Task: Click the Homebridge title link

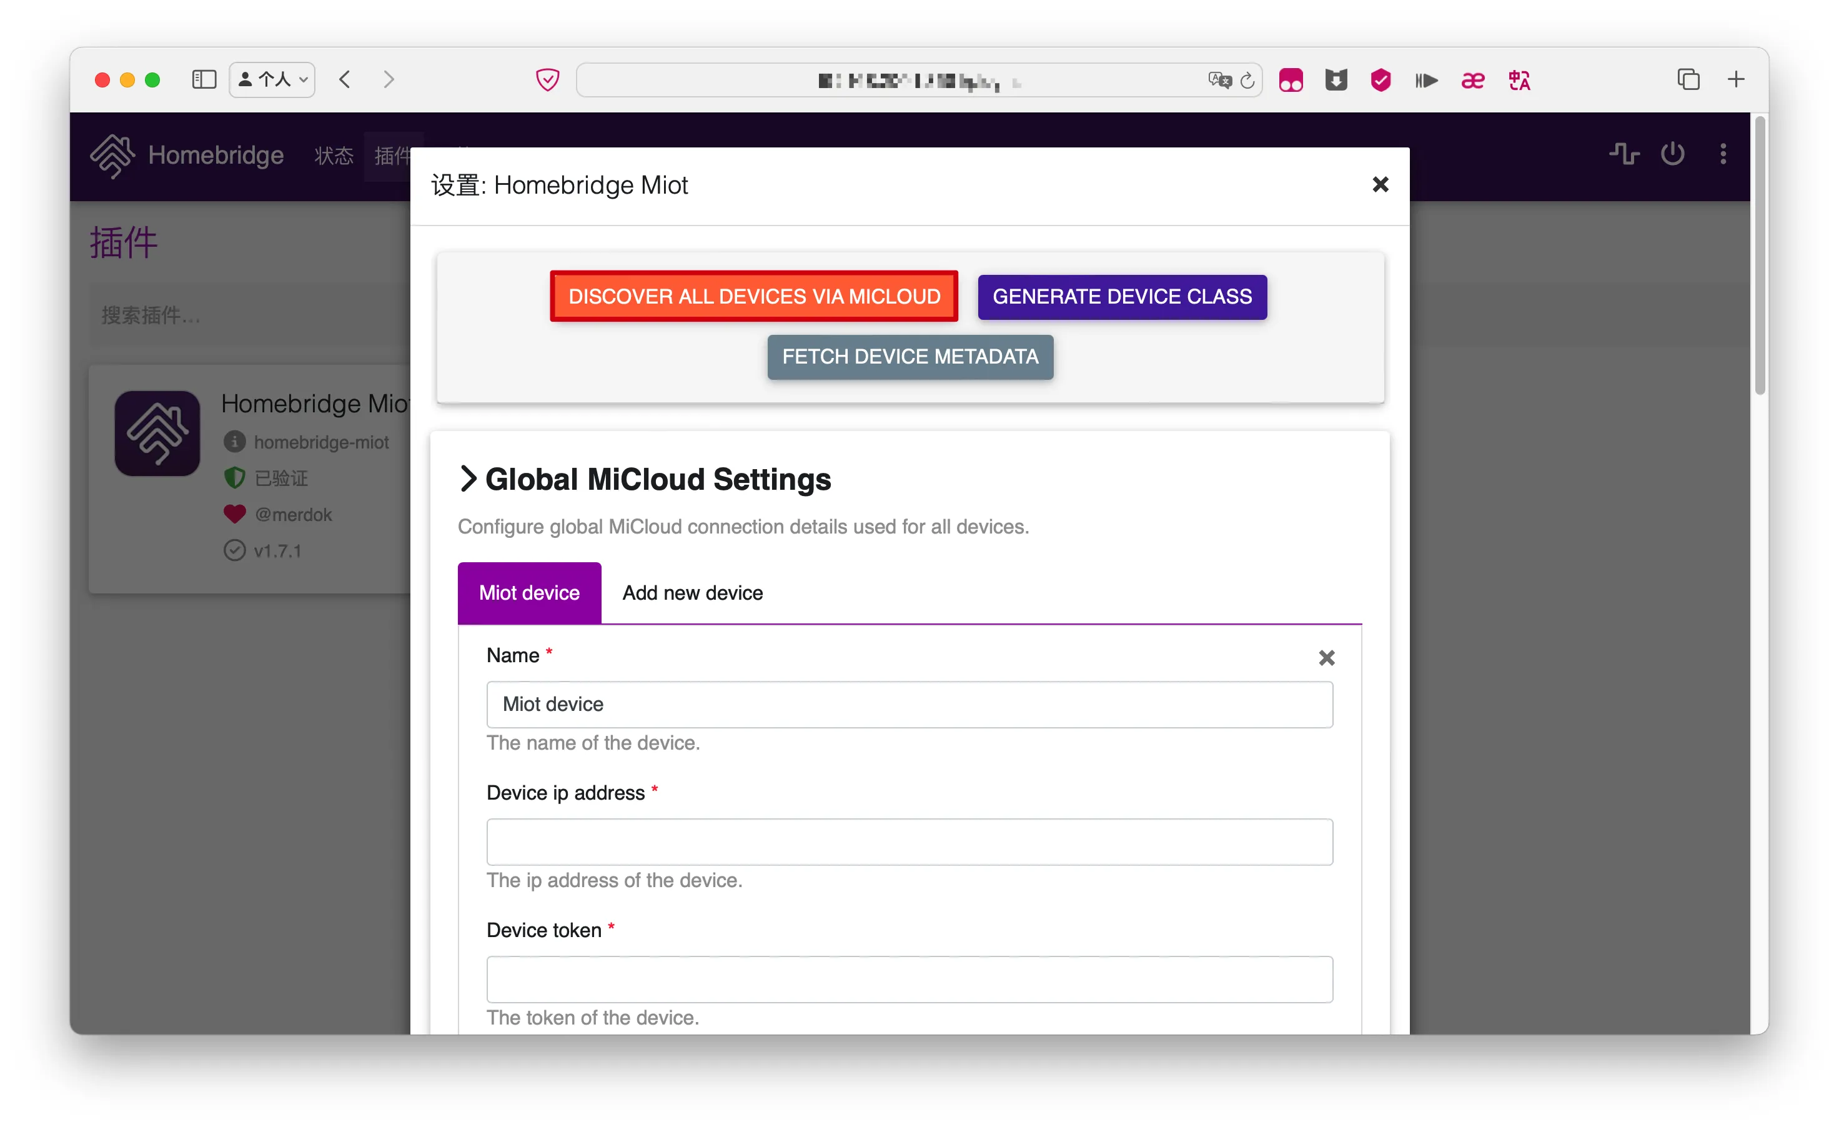Action: (x=216, y=155)
